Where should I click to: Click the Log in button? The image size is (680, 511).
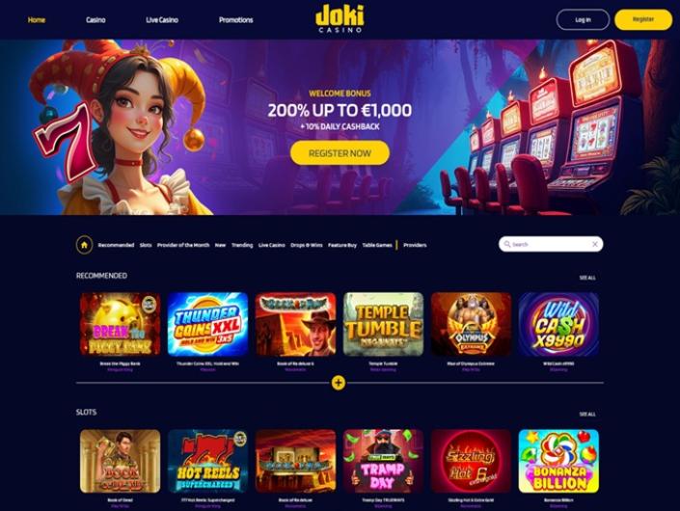583,19
